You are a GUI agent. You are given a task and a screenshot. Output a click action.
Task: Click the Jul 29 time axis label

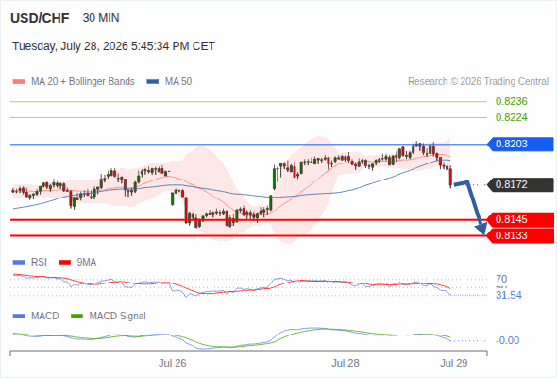(x=454, y=363)
